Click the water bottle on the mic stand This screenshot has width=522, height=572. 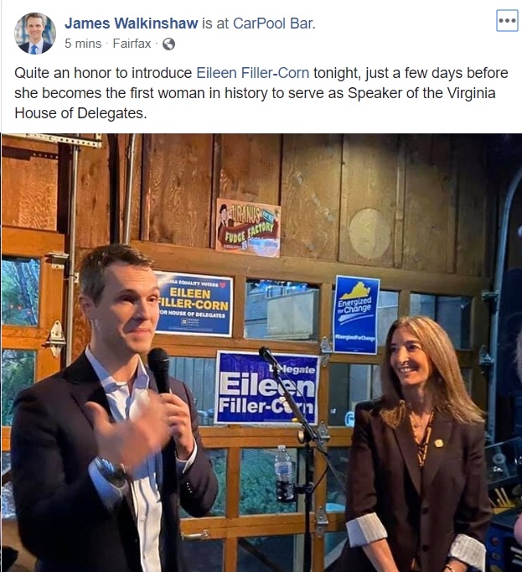(284, 474)
